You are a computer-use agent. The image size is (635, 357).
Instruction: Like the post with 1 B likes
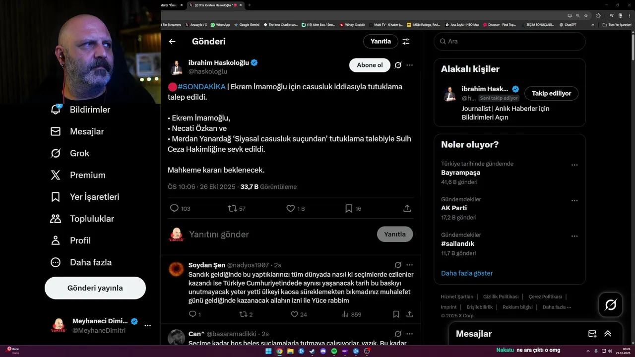pyautogui.click(x=291, y=209)
